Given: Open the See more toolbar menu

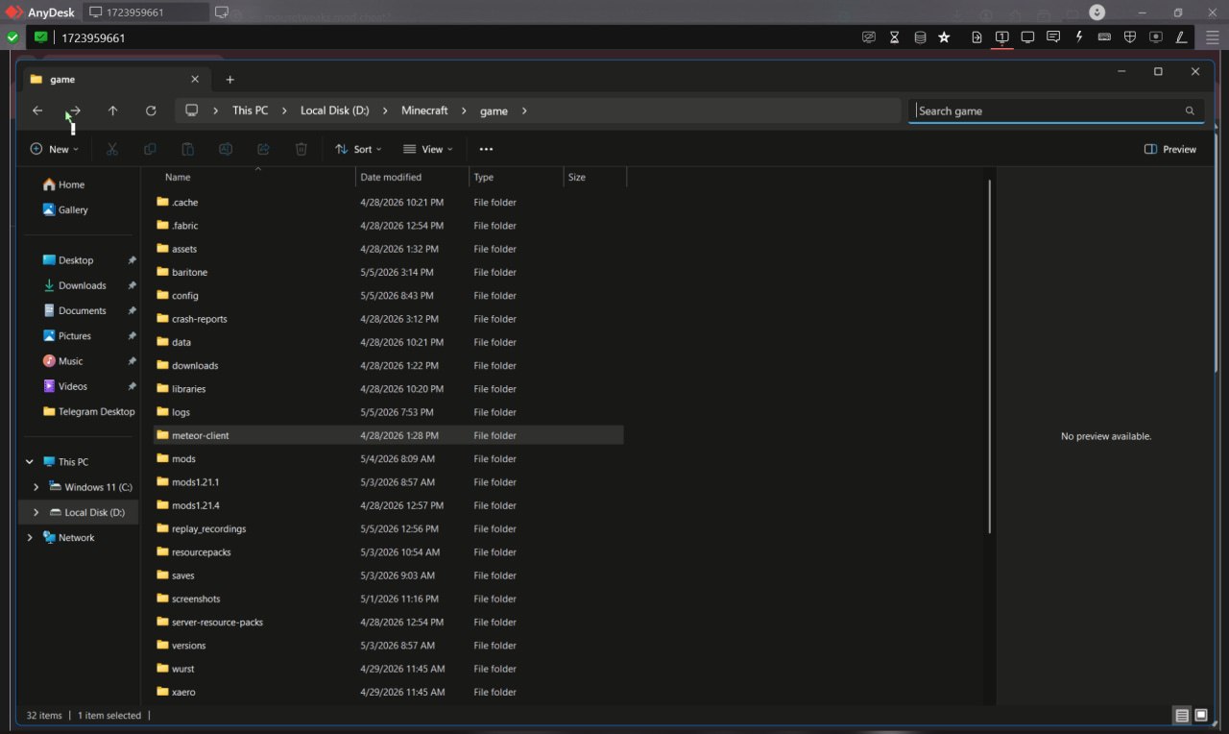Looking at the screenshot, I should 486,149.
